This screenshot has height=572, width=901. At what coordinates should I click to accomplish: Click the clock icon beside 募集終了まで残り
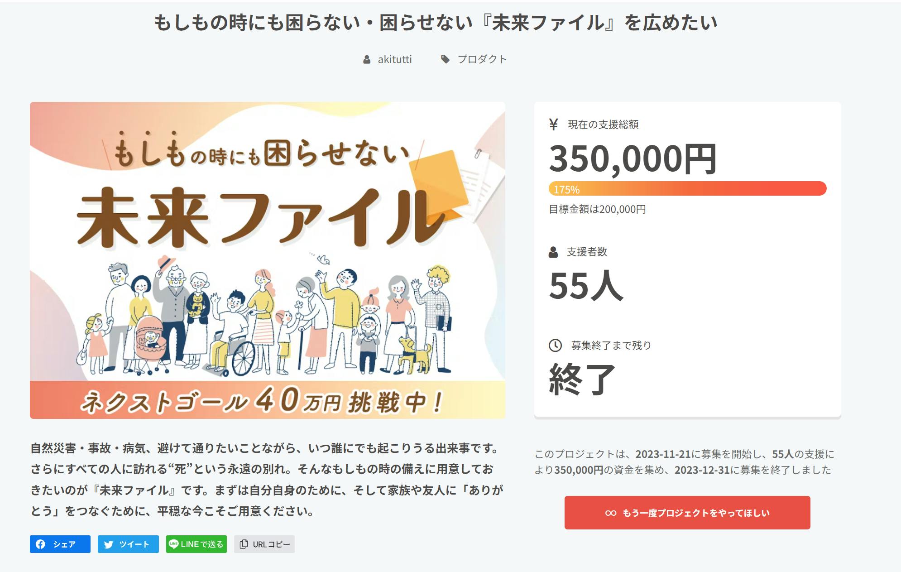pyautogui.click(x=555, y=346)
